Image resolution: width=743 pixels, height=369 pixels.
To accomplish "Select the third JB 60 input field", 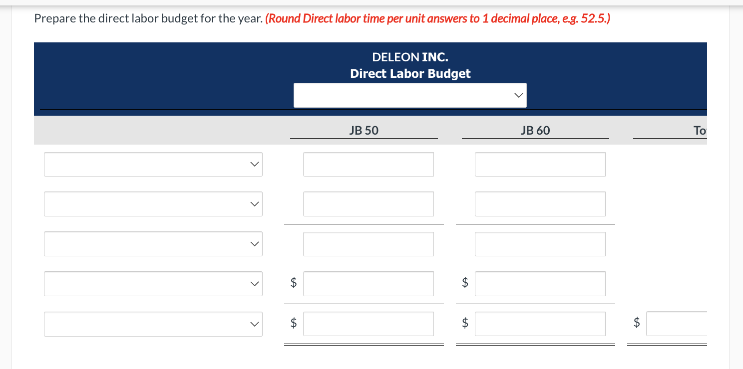I will point(540,244).
